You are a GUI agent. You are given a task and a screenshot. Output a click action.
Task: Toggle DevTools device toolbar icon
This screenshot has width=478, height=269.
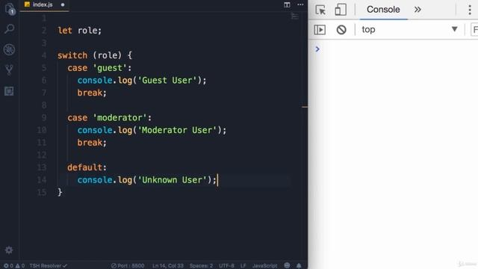tap(341, 10)
